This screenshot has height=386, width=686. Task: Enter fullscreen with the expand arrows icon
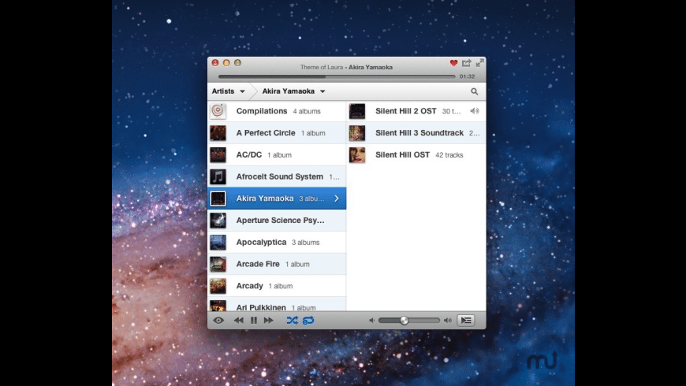point(479,62)
